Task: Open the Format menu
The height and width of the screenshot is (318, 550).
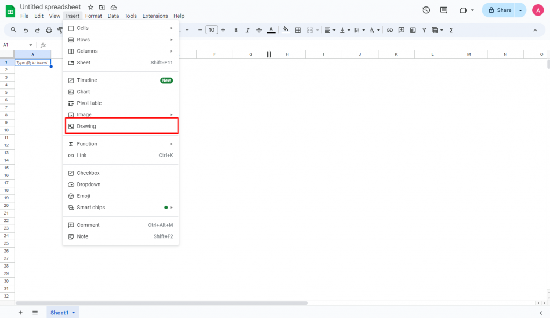Action: [x=93, y=16]
